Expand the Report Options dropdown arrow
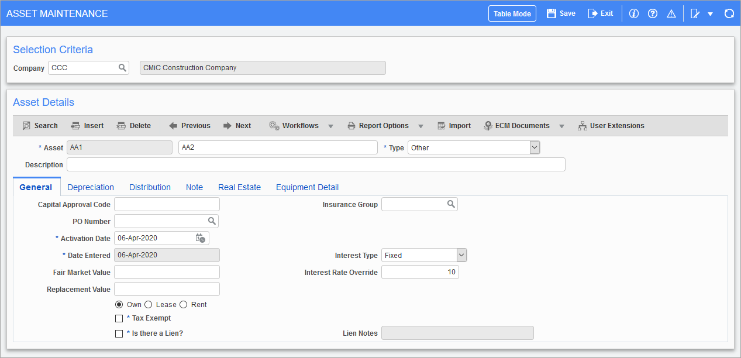741x358 pixels. click(421, 125)
